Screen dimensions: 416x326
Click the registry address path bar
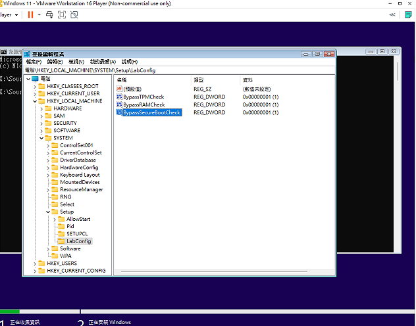(x=179, y=70)
